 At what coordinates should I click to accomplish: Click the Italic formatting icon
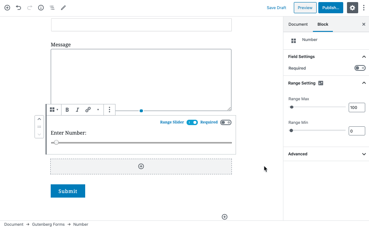[x=77, y=110]
